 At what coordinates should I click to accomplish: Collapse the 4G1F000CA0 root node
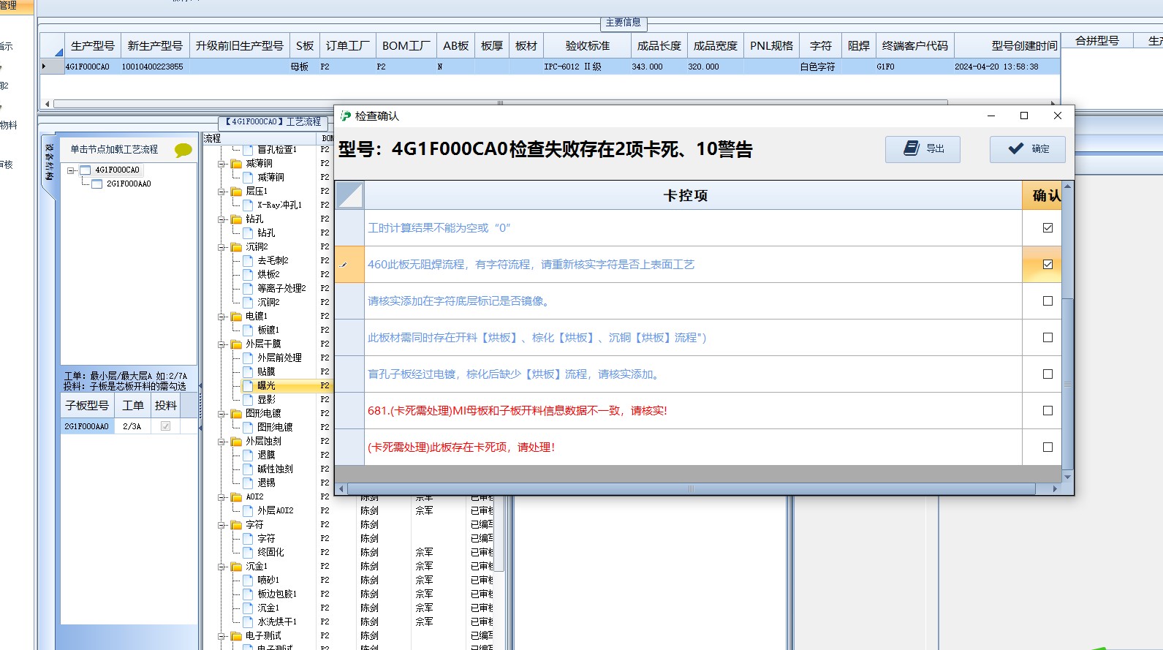pos(71,170)
